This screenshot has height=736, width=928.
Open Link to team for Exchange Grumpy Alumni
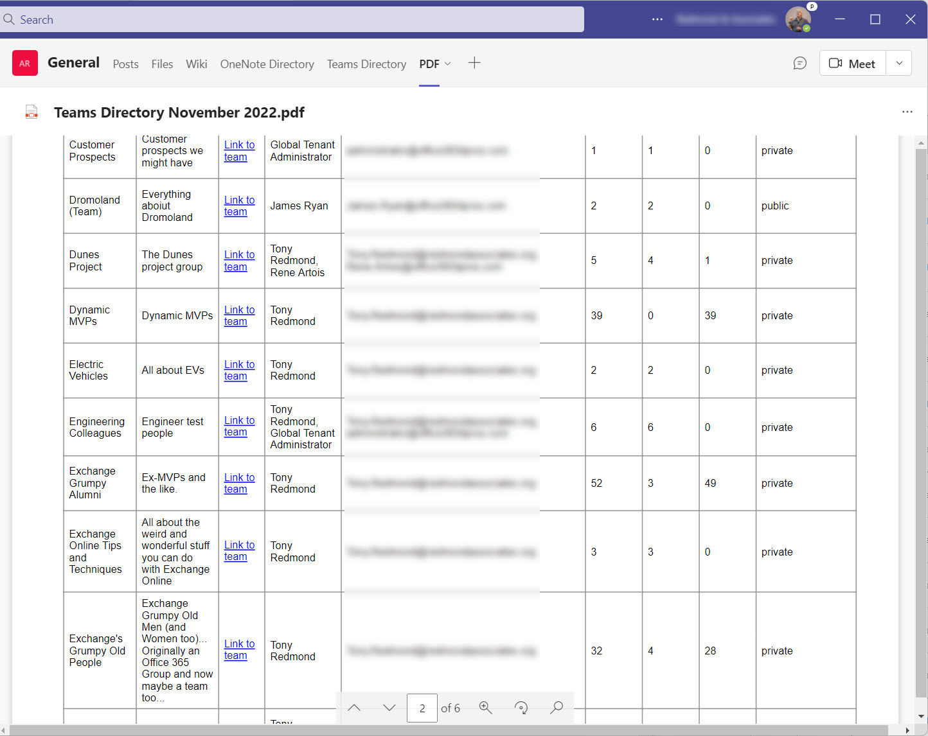click(x=239, y=483)
